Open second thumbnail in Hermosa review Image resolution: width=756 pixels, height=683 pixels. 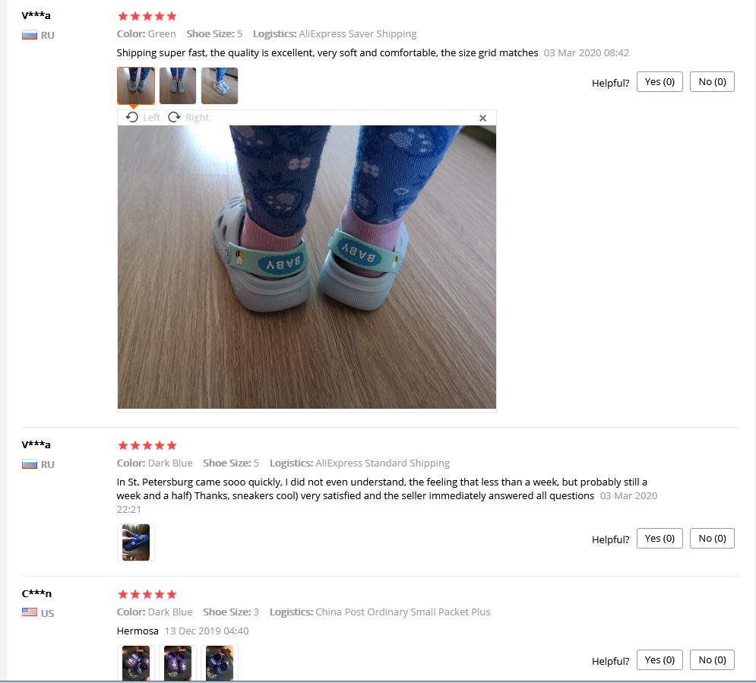click(x=178, y=663)
